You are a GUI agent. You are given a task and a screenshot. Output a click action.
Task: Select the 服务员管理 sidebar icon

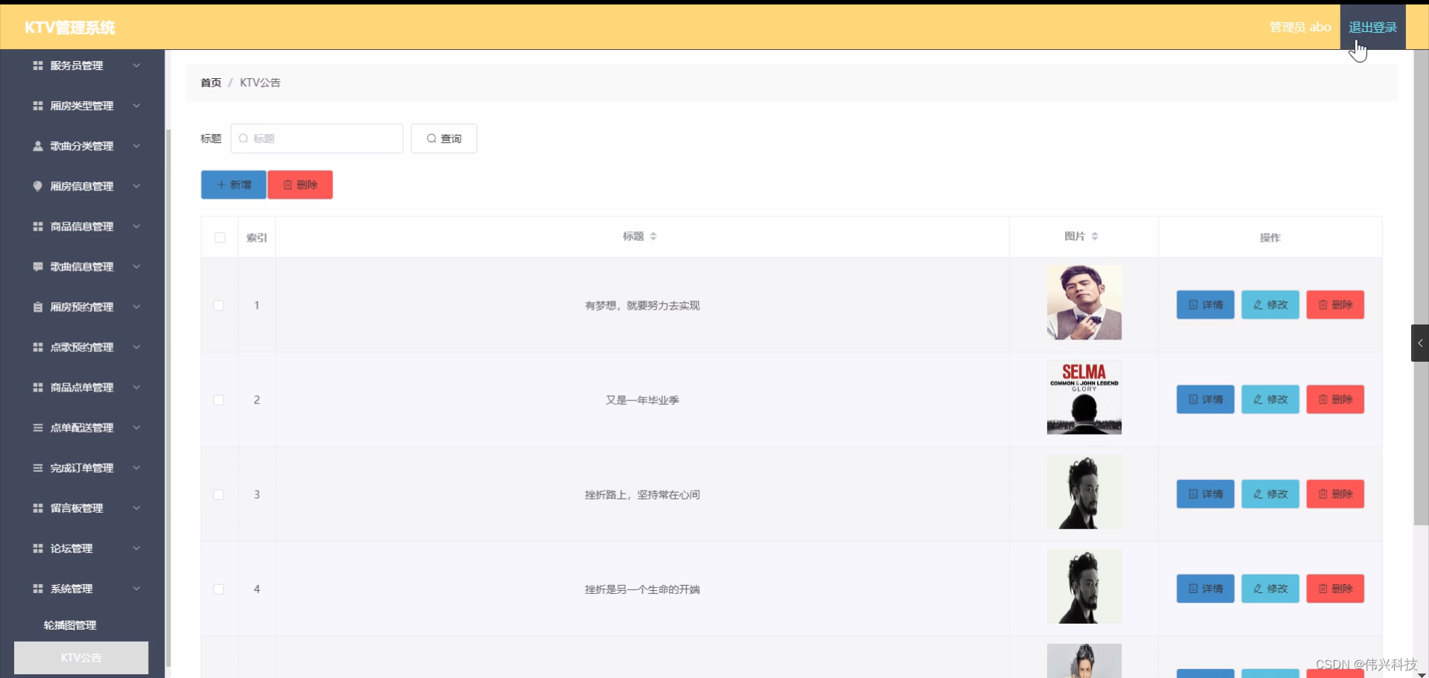click(x=38, y=65)
